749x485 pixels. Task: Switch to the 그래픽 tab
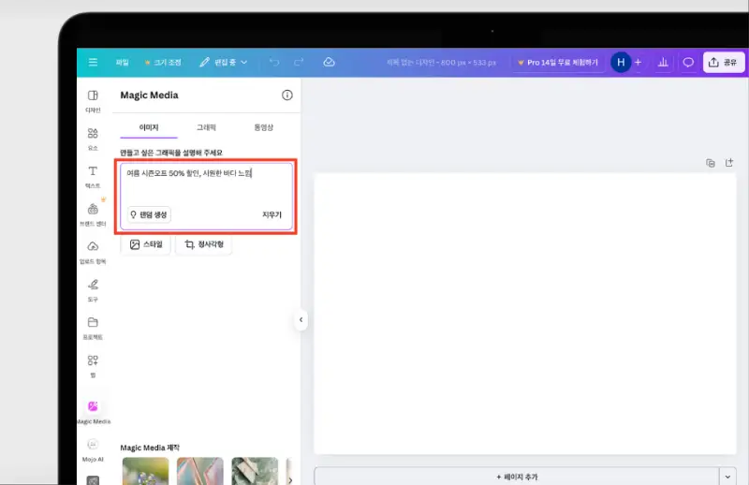206,127
